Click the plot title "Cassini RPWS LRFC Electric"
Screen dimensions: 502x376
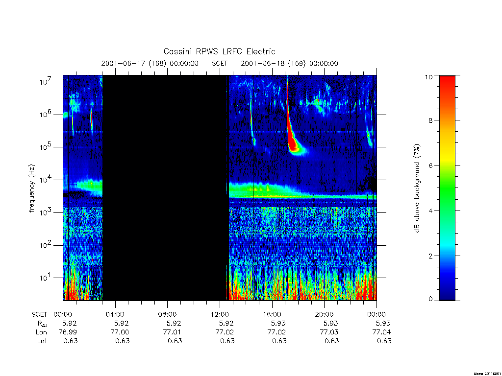point(219,51)
